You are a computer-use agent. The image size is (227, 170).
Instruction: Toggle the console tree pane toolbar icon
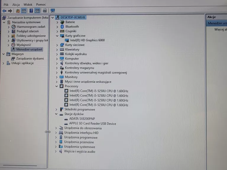[24, 11]
